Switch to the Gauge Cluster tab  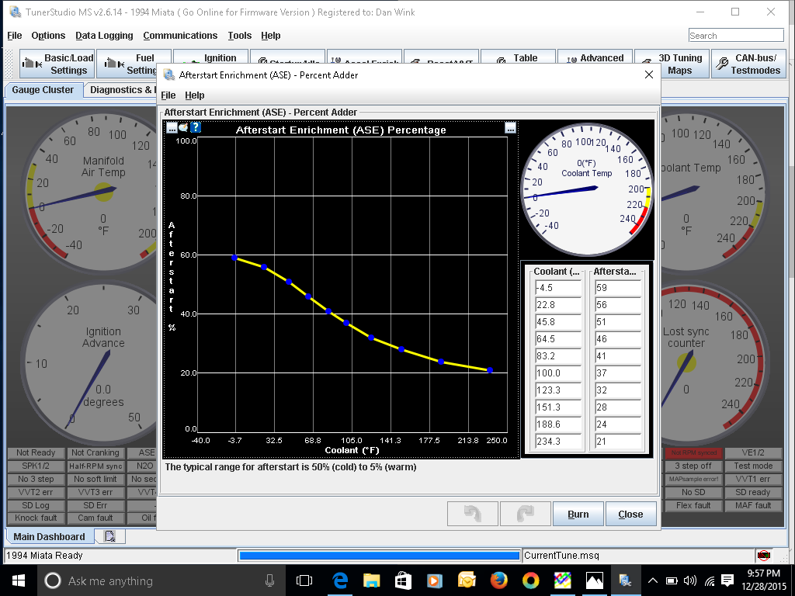tap(43, 90)
